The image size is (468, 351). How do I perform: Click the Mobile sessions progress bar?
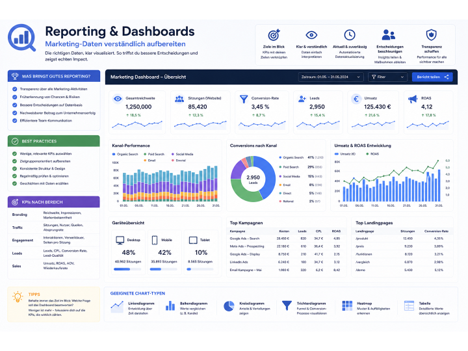pyautogui.click(x=164, y=269)
